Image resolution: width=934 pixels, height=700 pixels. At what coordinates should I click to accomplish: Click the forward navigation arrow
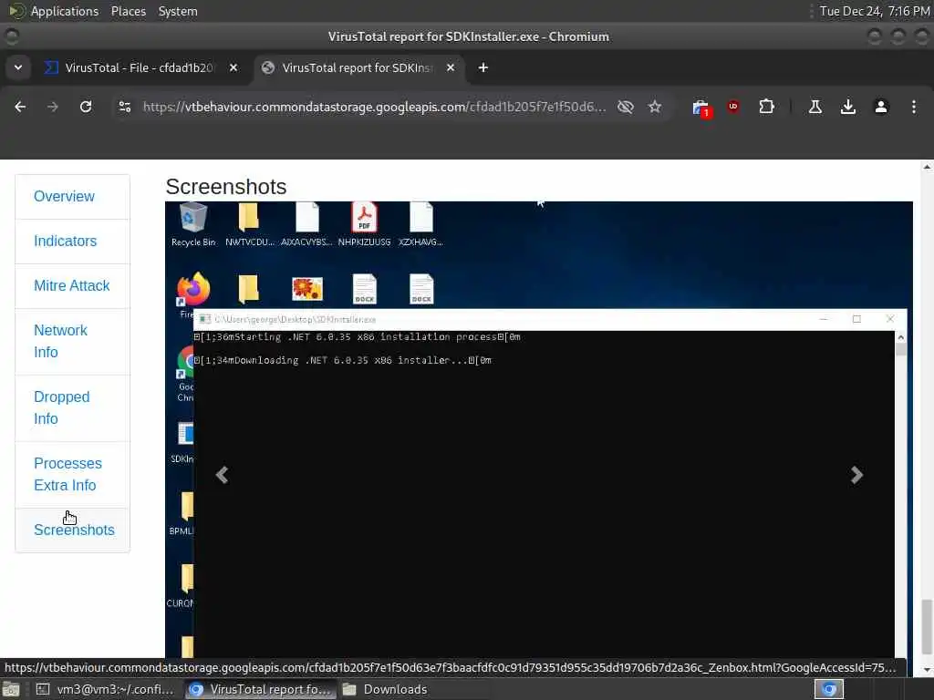click(52, 107)
